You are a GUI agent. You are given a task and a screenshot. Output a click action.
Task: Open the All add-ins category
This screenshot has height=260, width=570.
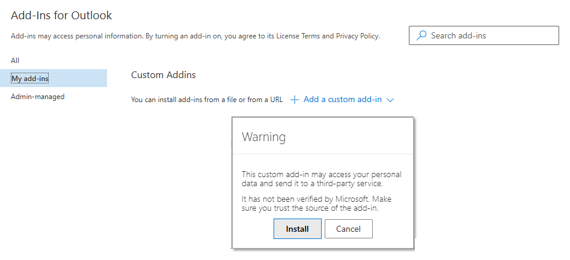(x=15, y=61)
